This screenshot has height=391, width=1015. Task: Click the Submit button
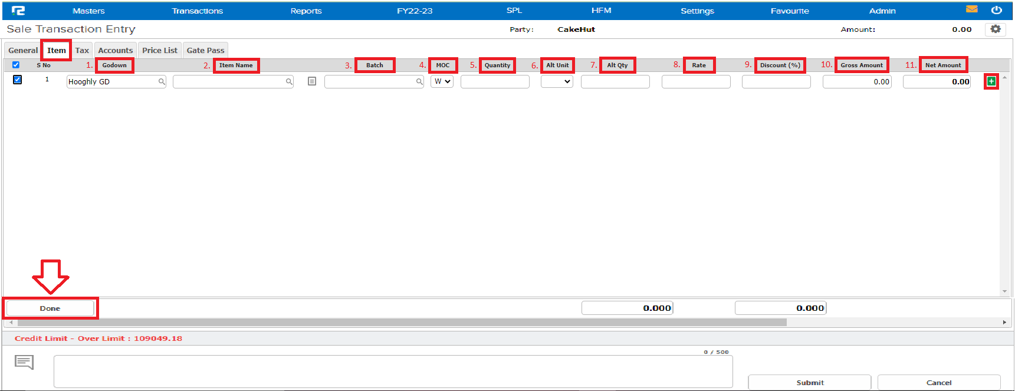[x=810, y=382]
